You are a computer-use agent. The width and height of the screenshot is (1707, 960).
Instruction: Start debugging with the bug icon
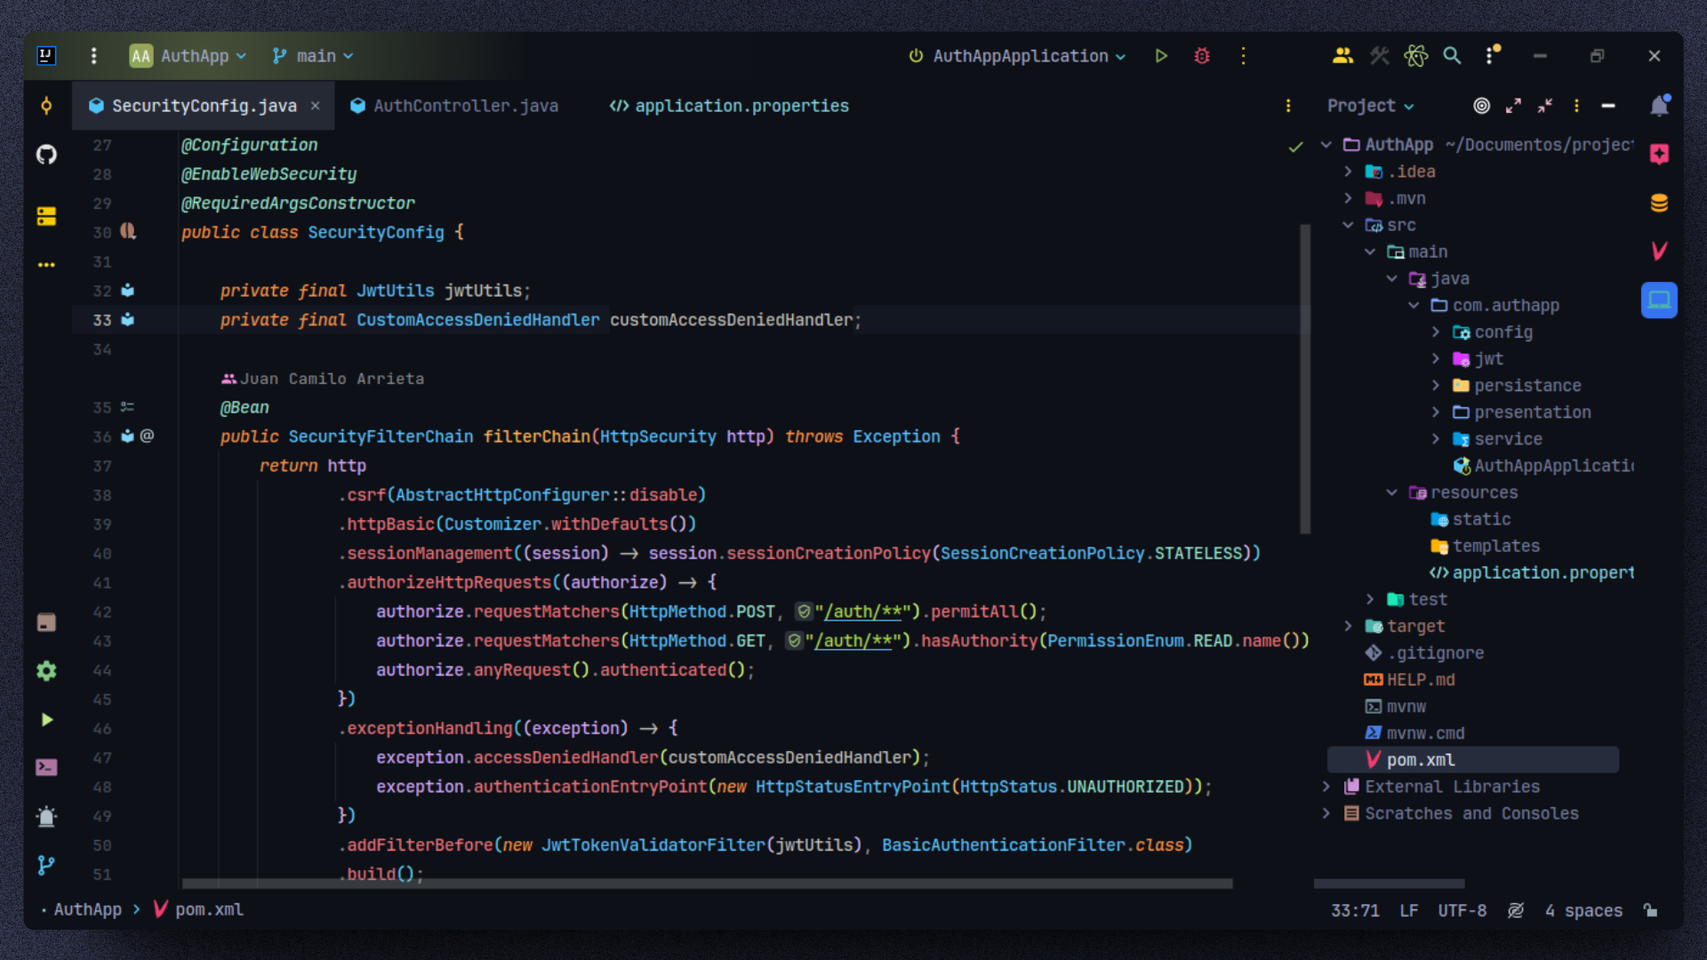[1202, 56]
